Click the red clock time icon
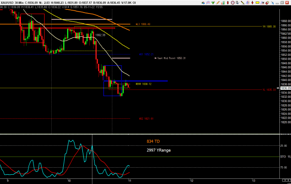The image size is (291, 184). [233, 3]
